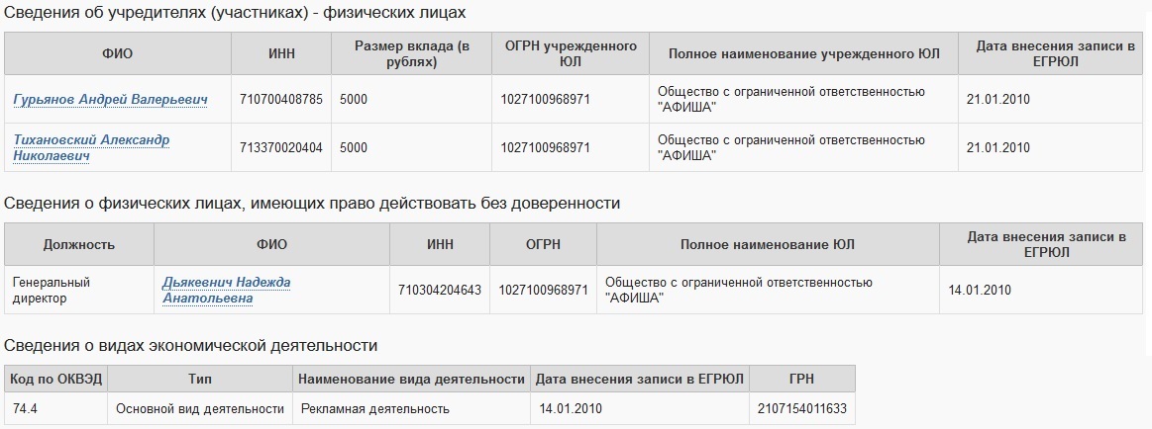Click the Тип column header
1152x429 pixels.
pyautogui.click(x=199, y=379)
